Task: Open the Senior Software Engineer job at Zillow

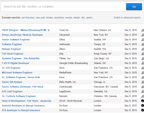Action: coord(16,40)
